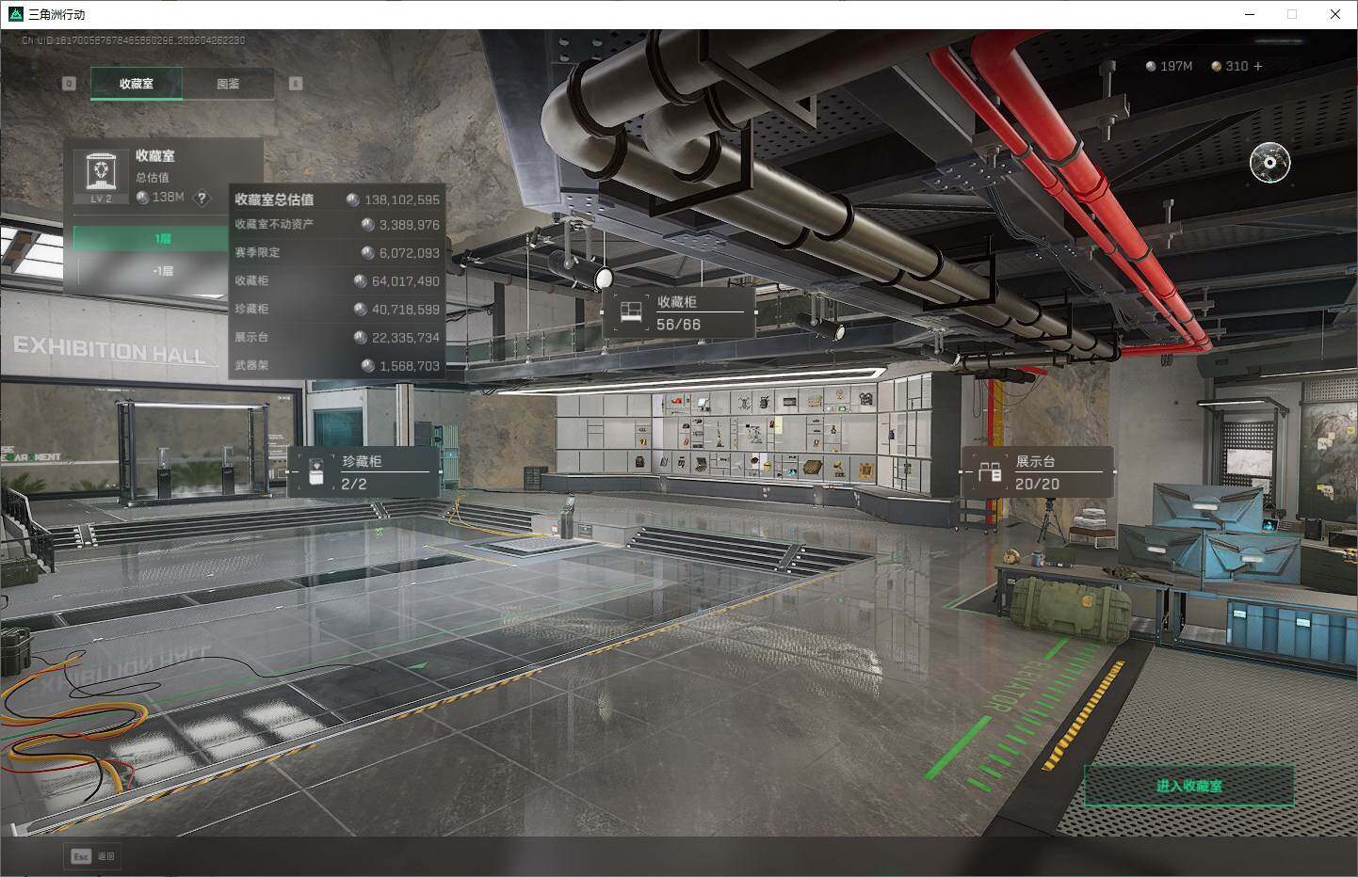Image resolution: width=1358 pixels, height=877 pixels.
Task: Click the 展示台 display stand icon
Action: point(989,472)
